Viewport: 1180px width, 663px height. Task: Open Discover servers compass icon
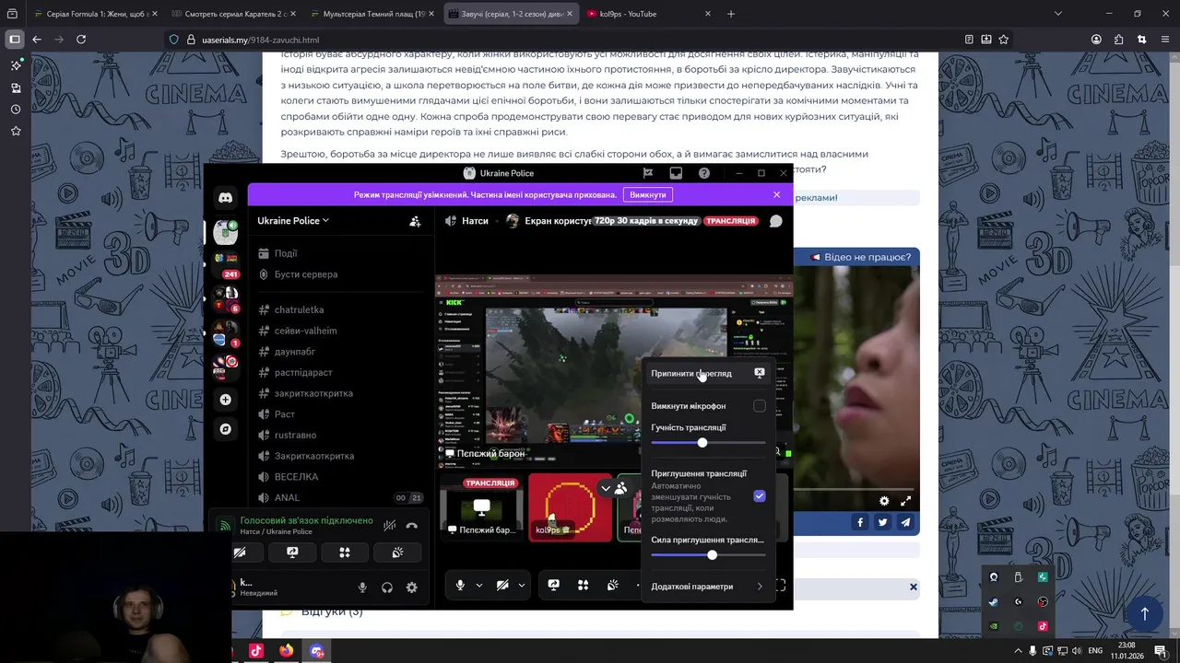225,429
